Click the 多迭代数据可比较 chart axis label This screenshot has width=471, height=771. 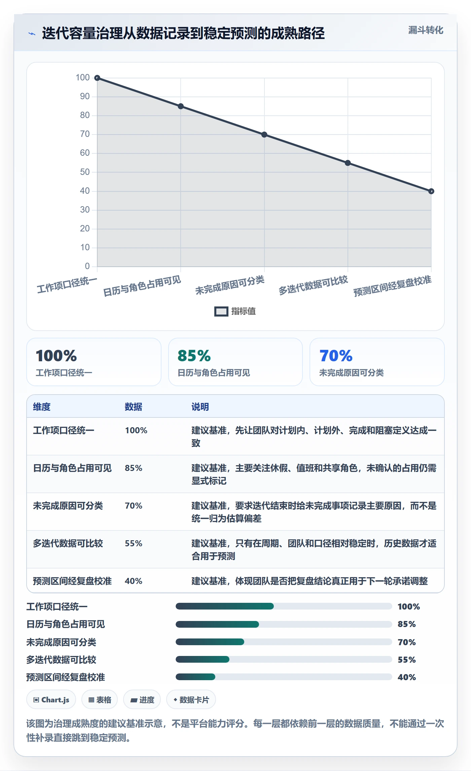click(x=313, y=285)
